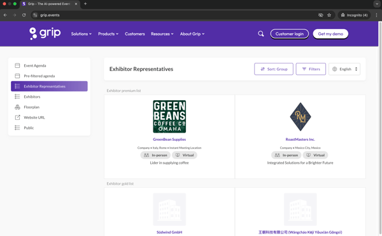Click the search magnifier icon in header

coord(260,34)
